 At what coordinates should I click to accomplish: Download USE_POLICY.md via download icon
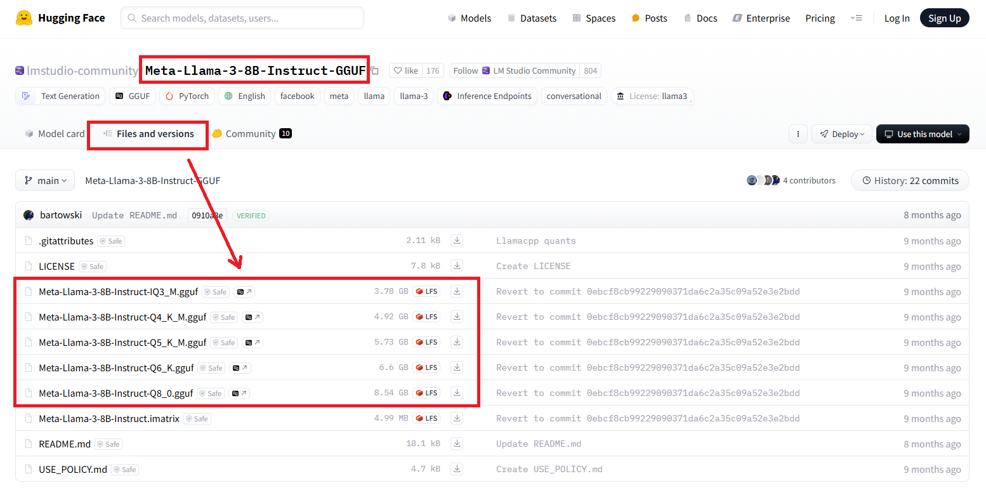[x=457, y=469]
